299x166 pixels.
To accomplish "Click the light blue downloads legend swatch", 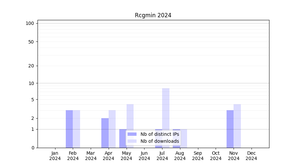I will 132,141.
